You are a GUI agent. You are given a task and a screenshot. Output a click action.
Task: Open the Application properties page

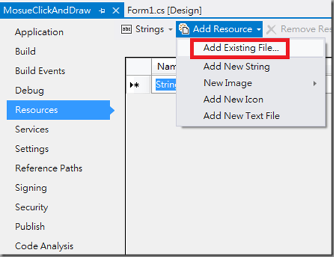coord(39,32)
